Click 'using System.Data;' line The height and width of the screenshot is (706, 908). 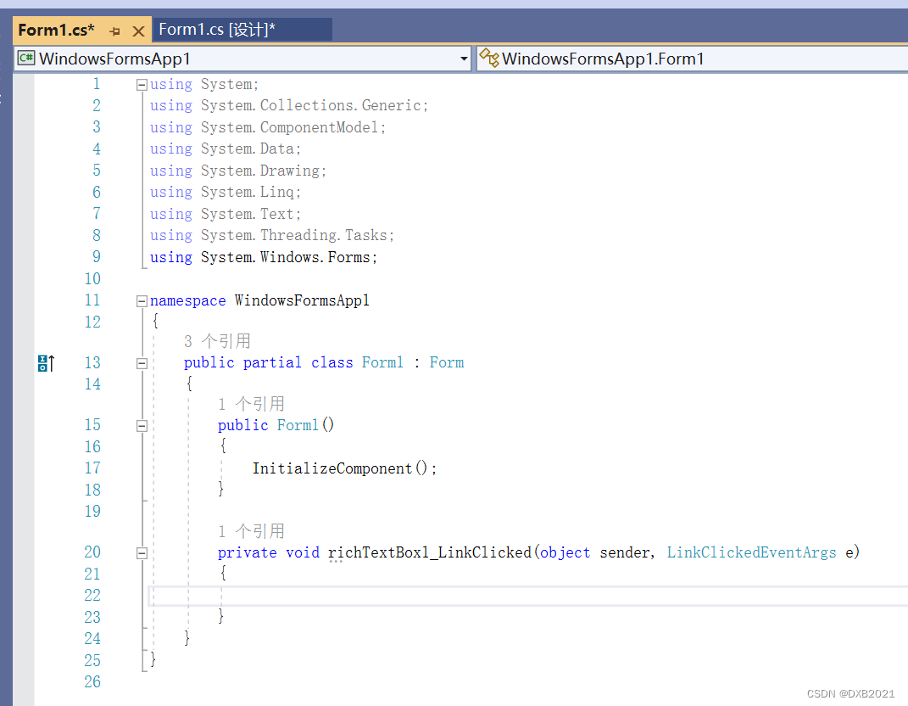click(226, 149)
